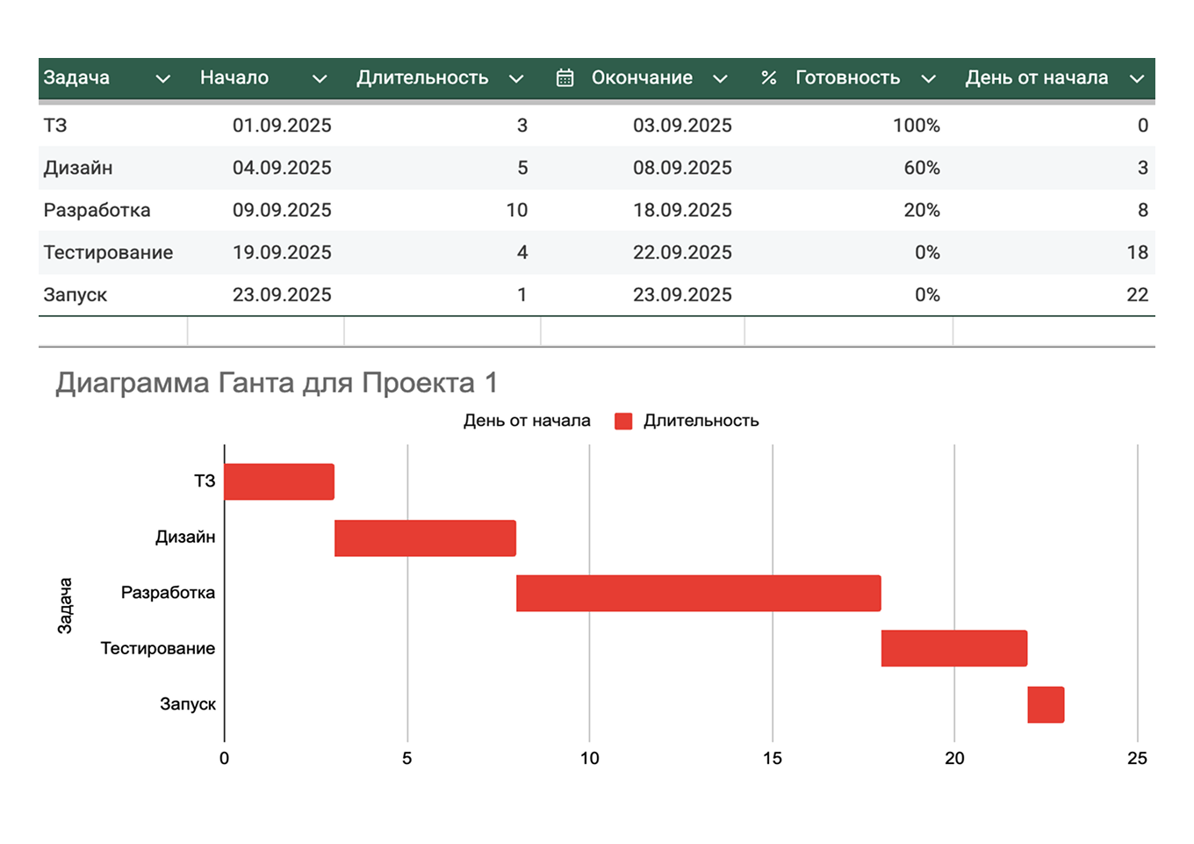Click the start date 09.09.2025
The image size is (1194, 844).
coord(282,210)
